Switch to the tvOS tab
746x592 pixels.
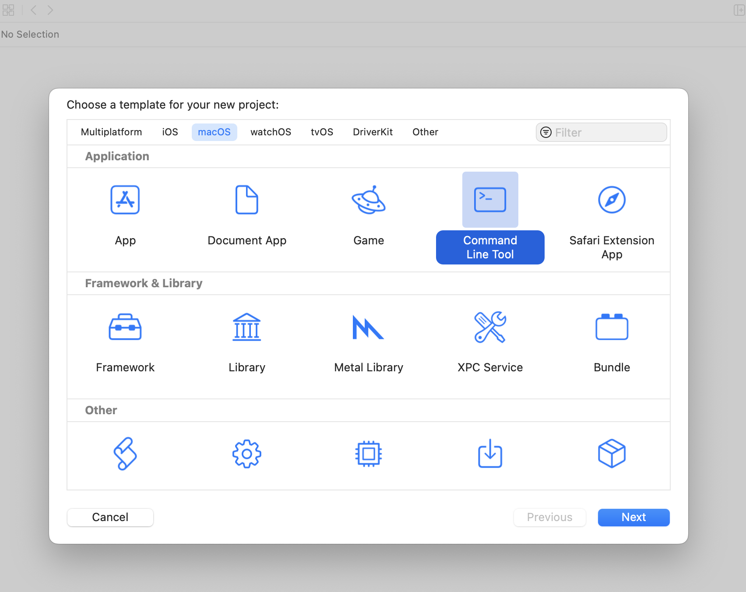(x=322, y=132)
